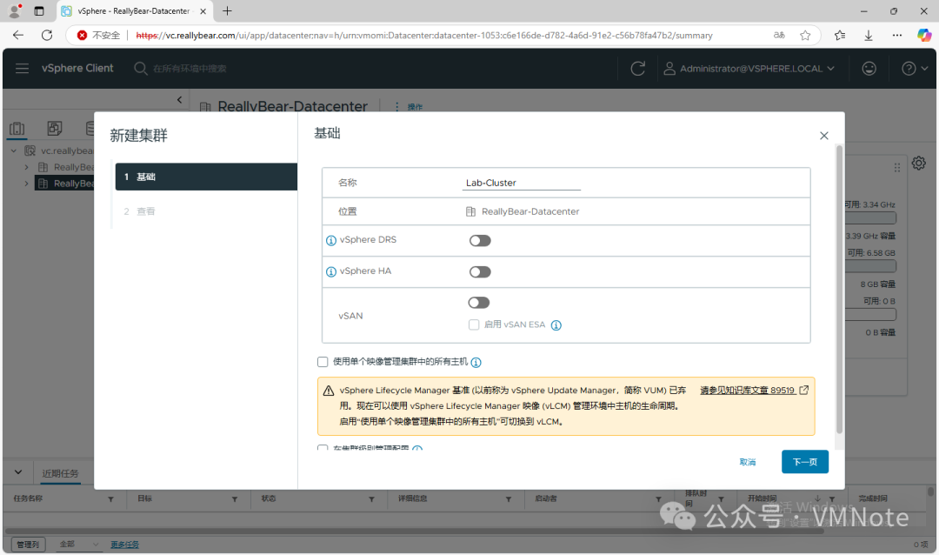Close the new cluster dialog
939x555 pixels.
[x=824, y=136]
